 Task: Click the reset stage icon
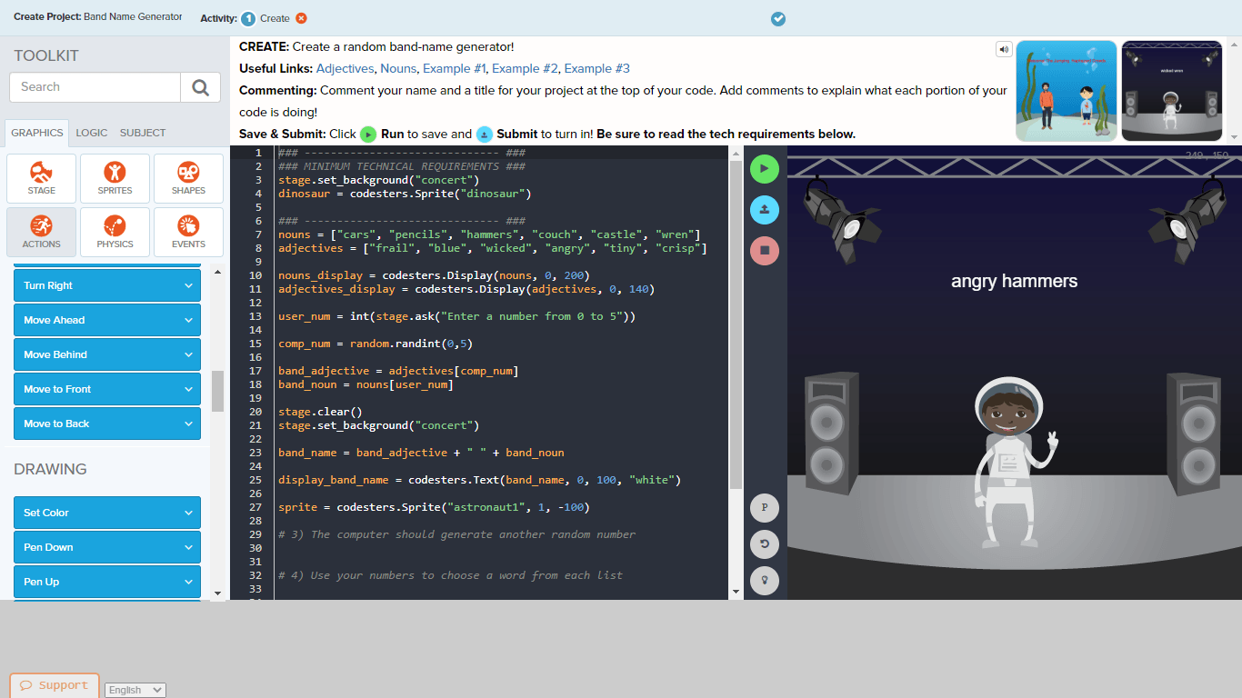[765, 544]
